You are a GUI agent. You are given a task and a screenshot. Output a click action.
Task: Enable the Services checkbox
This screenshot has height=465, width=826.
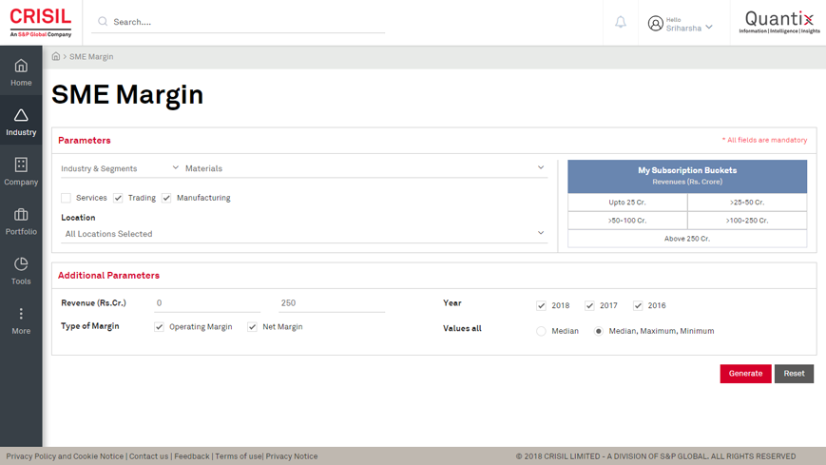click(66, 198)
